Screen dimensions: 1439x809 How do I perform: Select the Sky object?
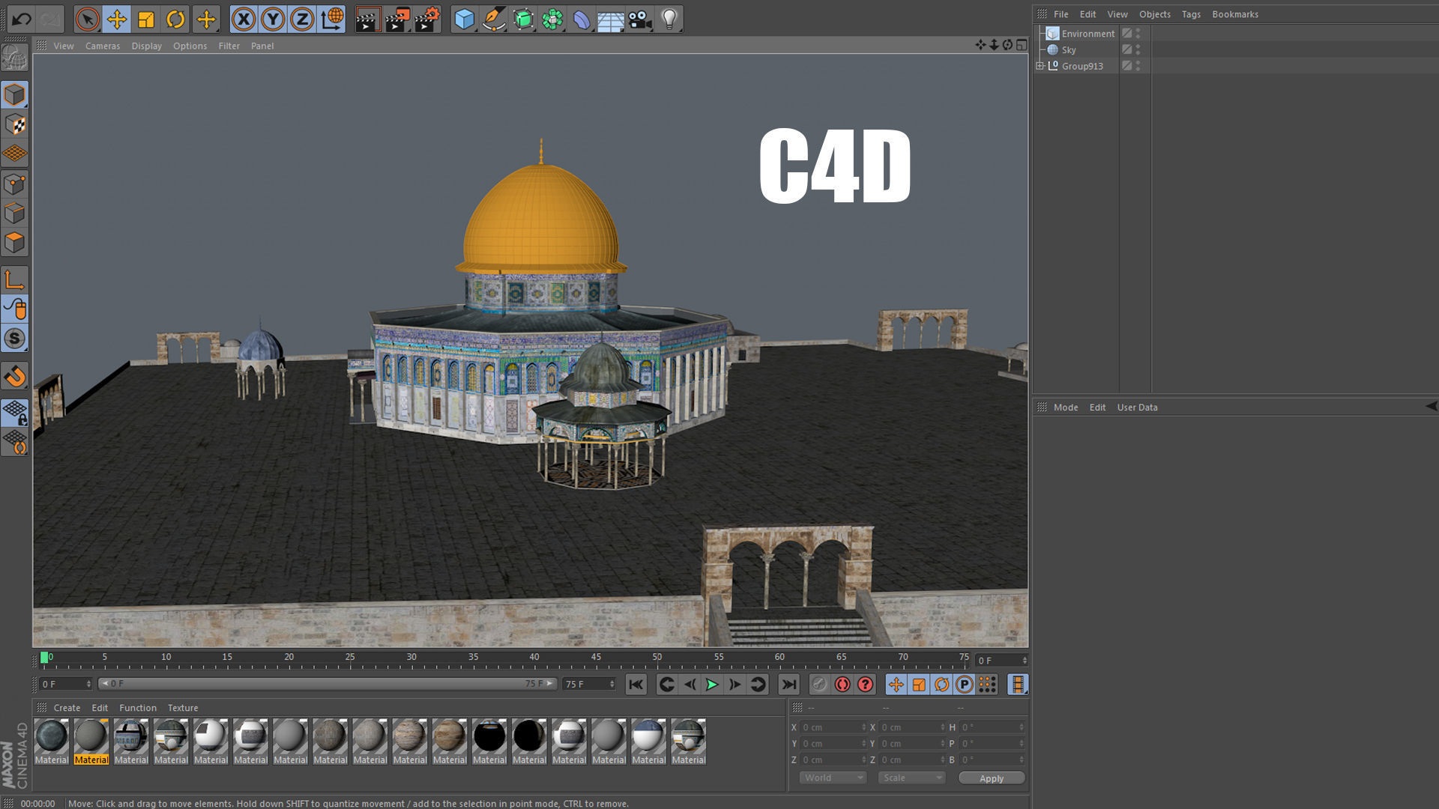click(x=1069, y=50)
